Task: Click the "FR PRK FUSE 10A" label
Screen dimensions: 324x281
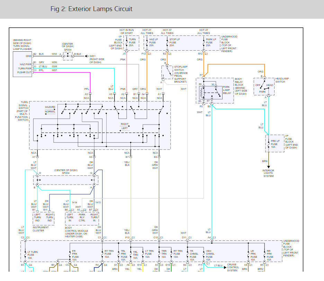Action: point(75,255)
